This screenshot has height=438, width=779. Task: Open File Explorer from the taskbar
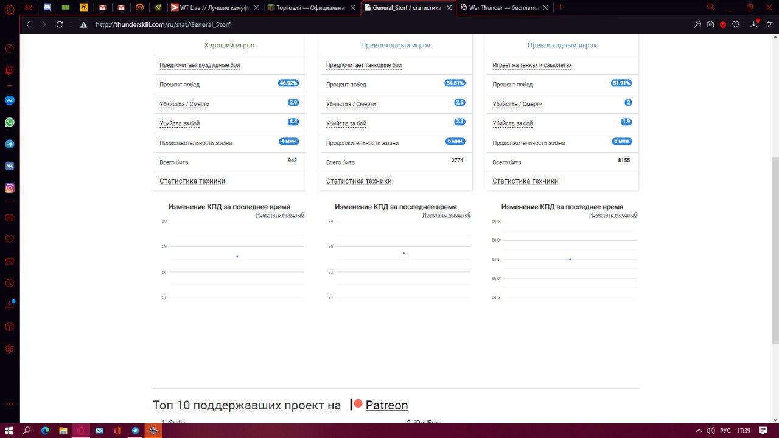(63, 430)
